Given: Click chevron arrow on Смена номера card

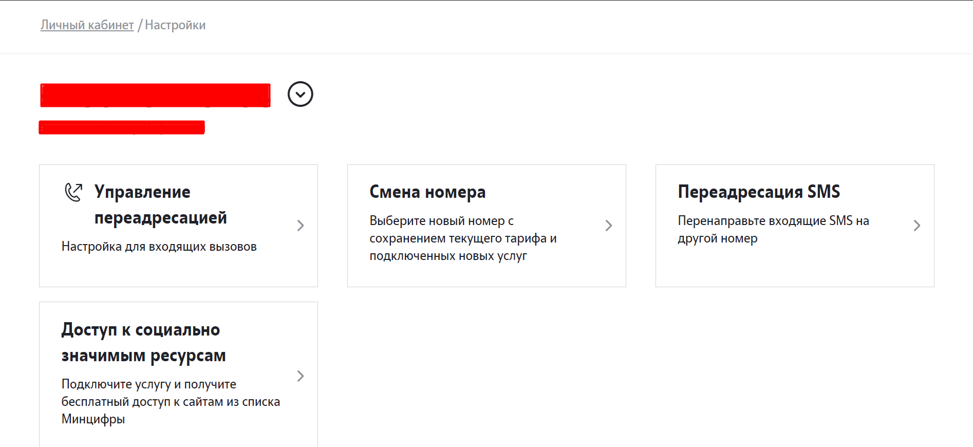Looking at the screenshot, I should 609,226.
